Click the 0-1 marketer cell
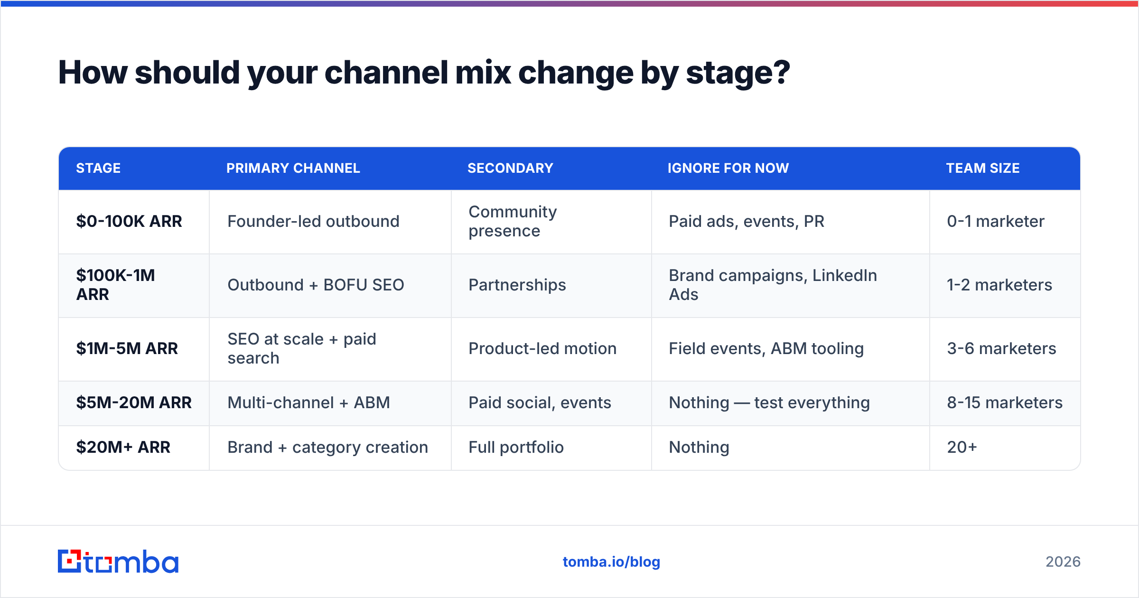This screenshot has width=1139, height=598. click(1005, 222)
